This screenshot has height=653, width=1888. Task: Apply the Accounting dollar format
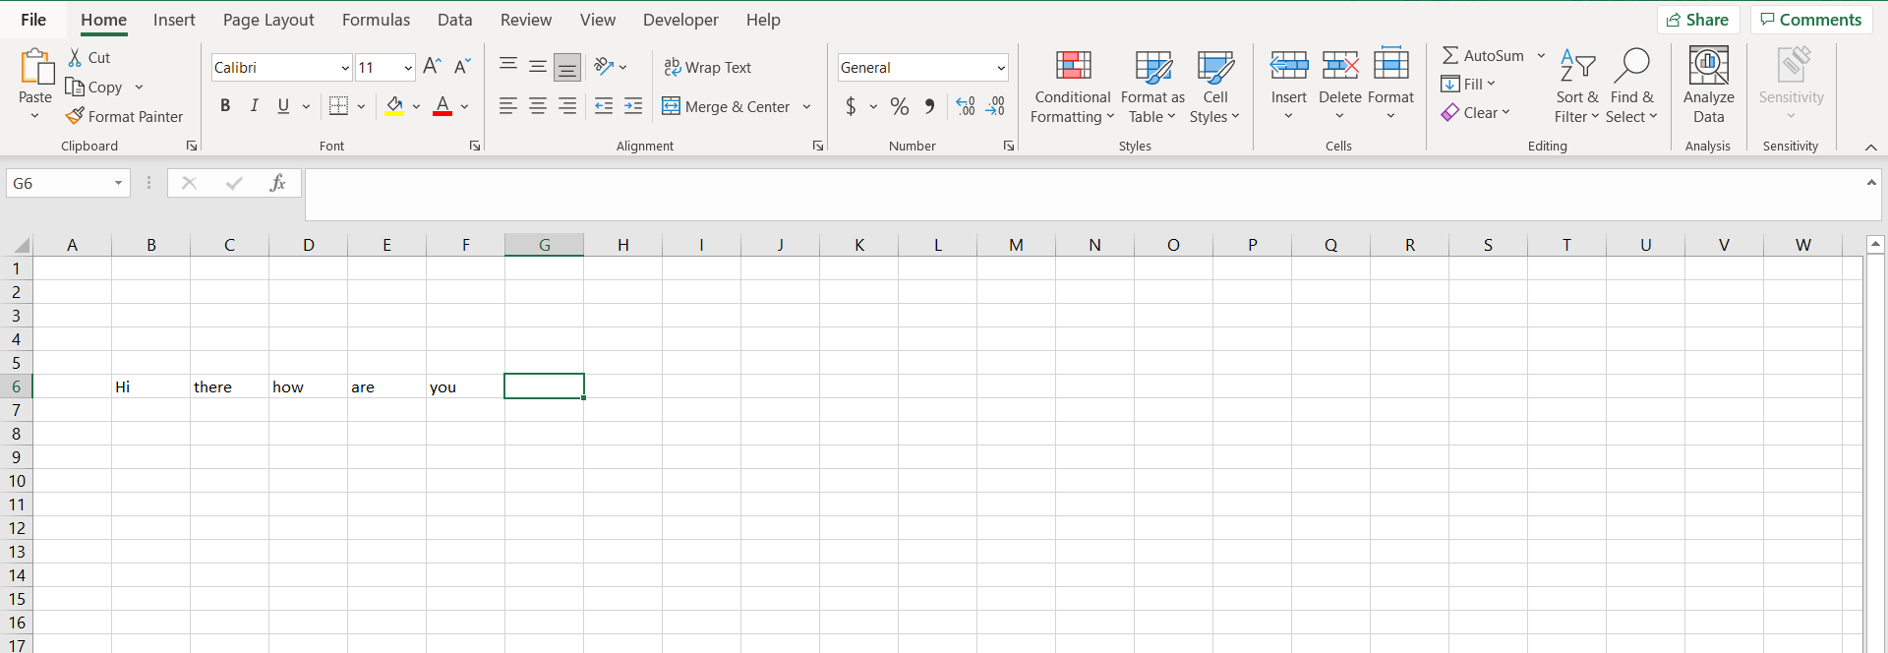851,106
